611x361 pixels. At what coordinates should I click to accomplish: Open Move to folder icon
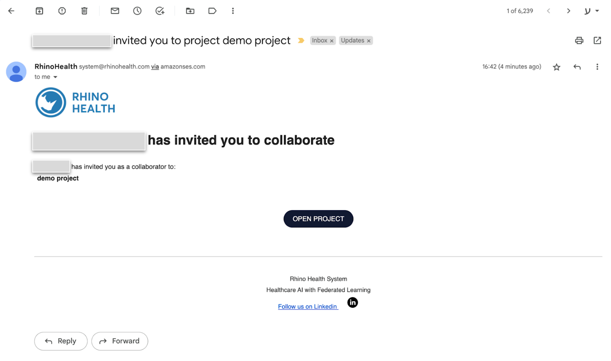[x=190, y=11]
